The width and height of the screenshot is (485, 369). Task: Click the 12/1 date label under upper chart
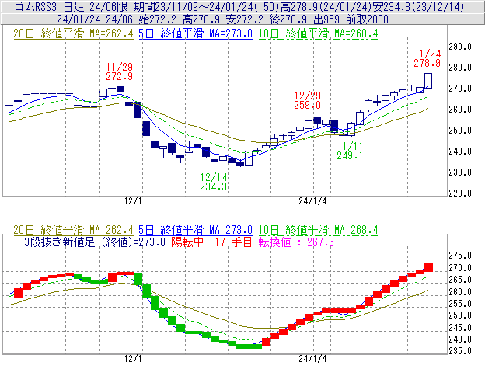tap(133, 201)
